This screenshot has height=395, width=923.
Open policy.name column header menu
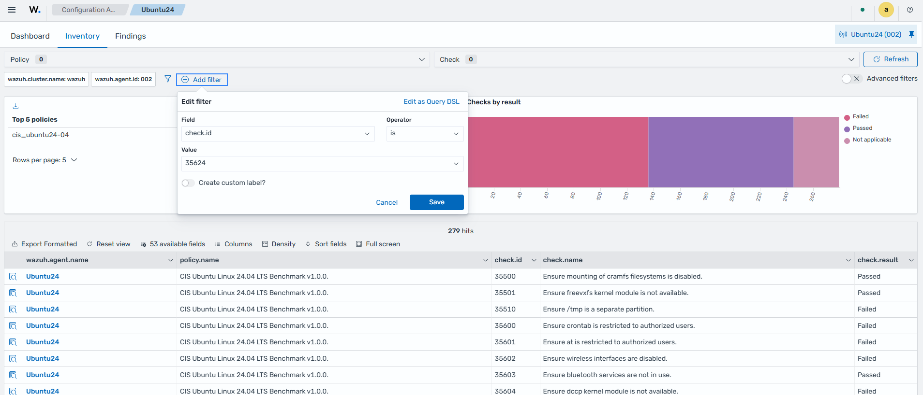(x=485, y=260)
